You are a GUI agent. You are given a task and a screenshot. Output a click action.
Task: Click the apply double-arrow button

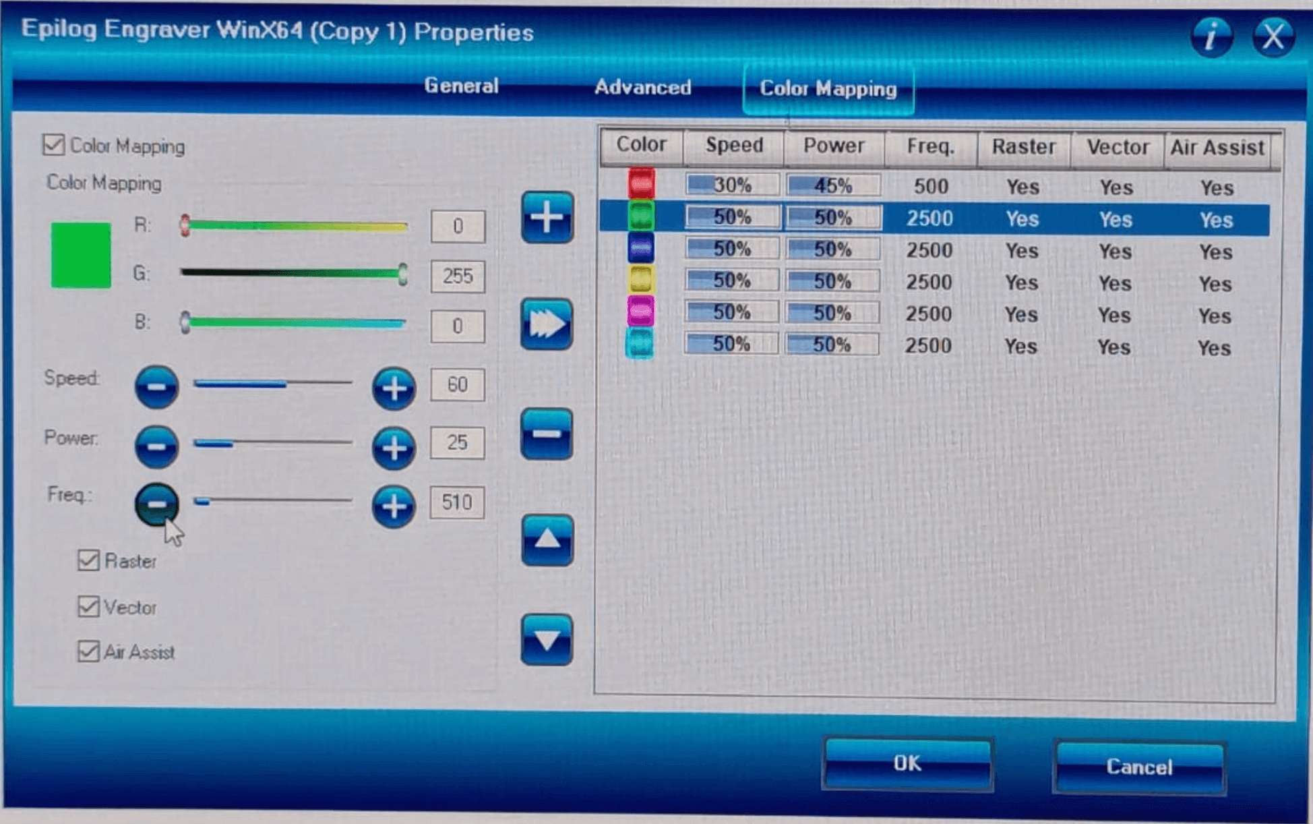pos(547,324)
